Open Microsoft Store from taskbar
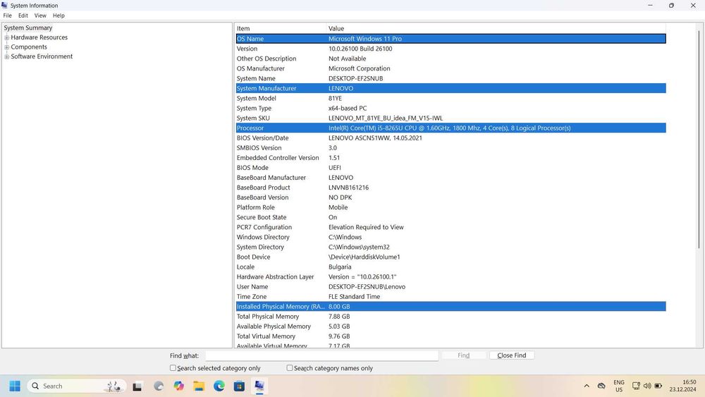The width and height of the screenshot is (705, 397). pos(239,386)
